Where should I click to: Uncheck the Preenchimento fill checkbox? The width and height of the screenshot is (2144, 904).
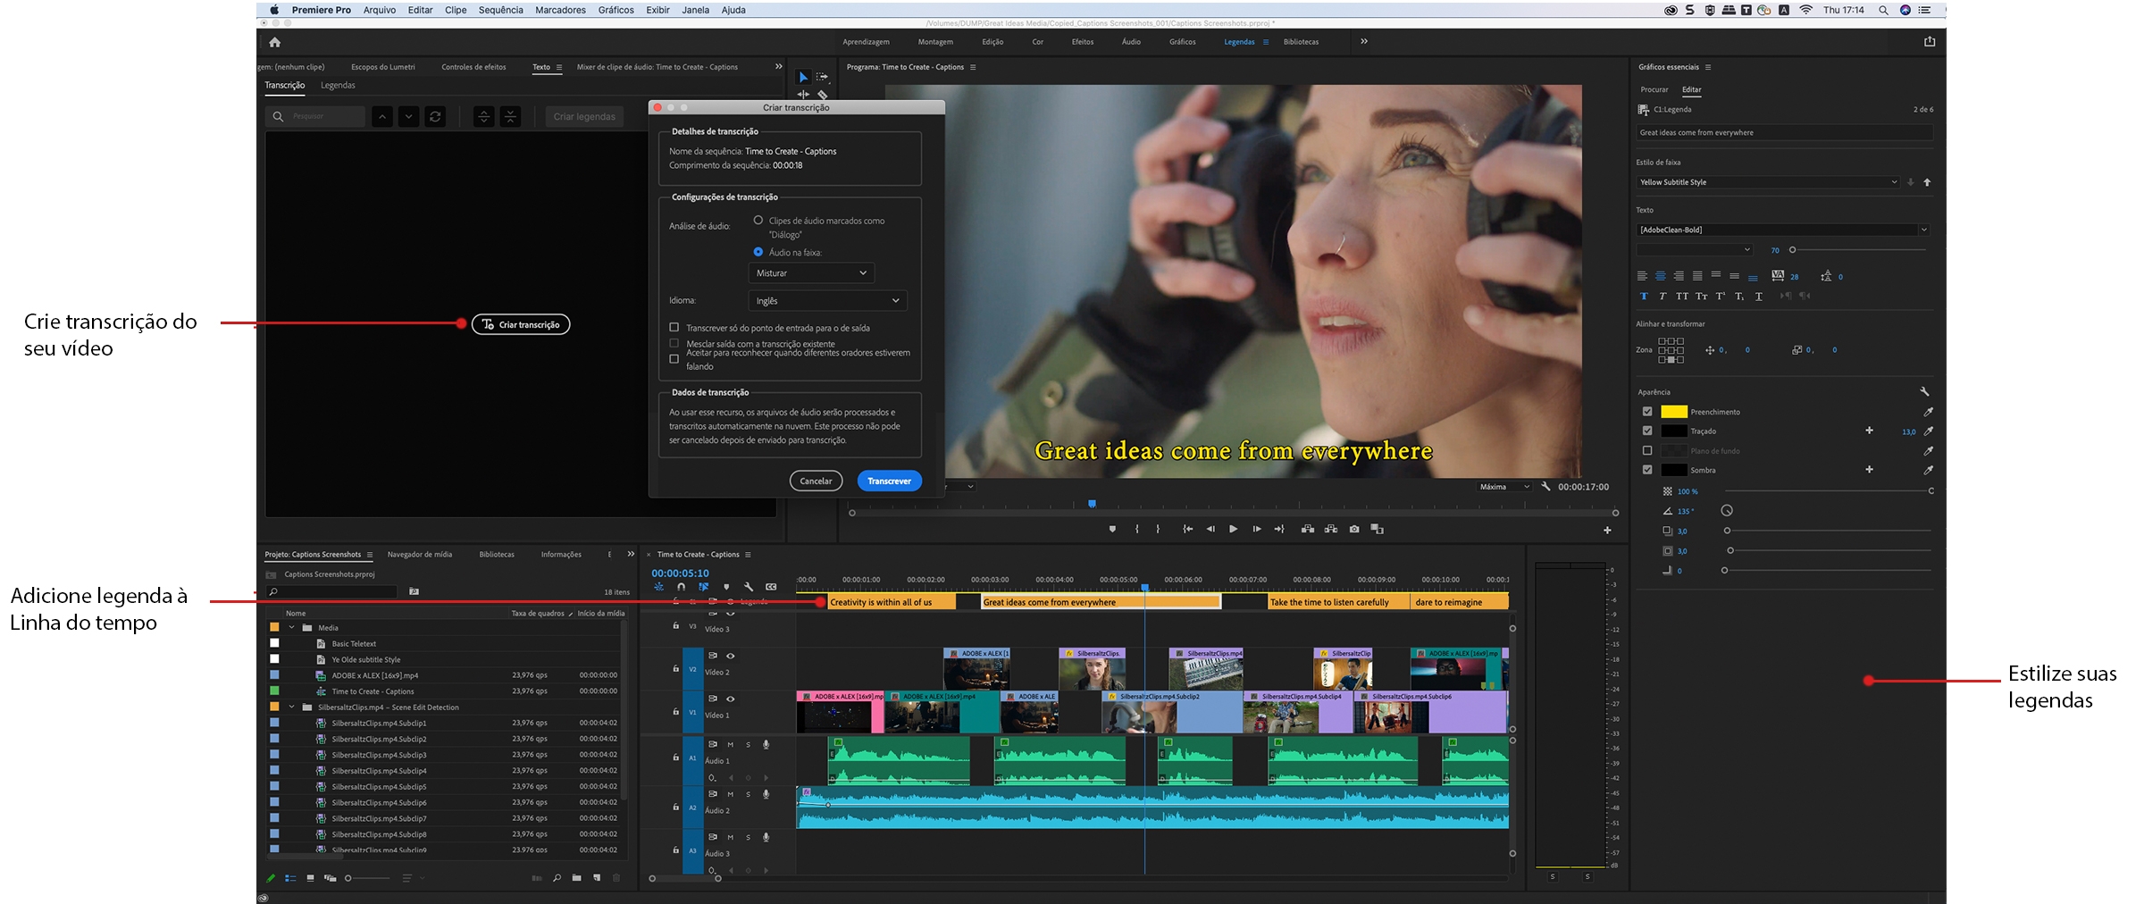pyautogui.click(x=1647, y=412)
